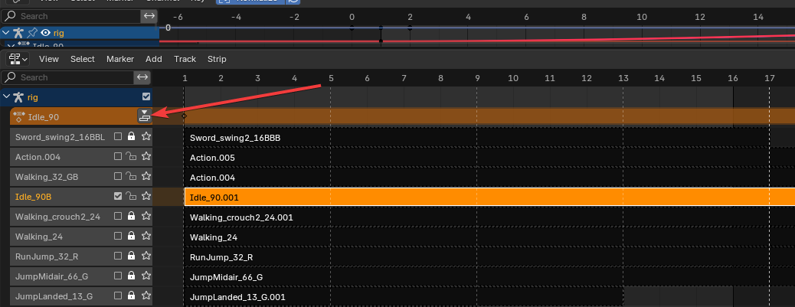Click the star icon on the Idle_90B track
The width and height of the screenshot is (795, 307).
point(146,196)
